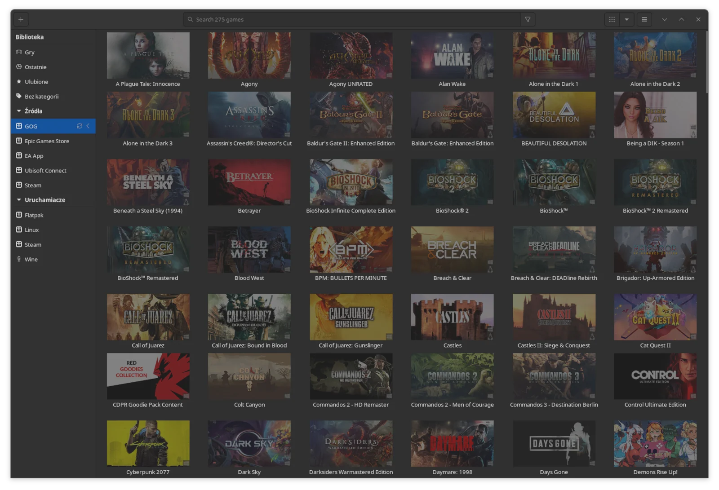Select the Agony UNRATED cover

(351, 55)
